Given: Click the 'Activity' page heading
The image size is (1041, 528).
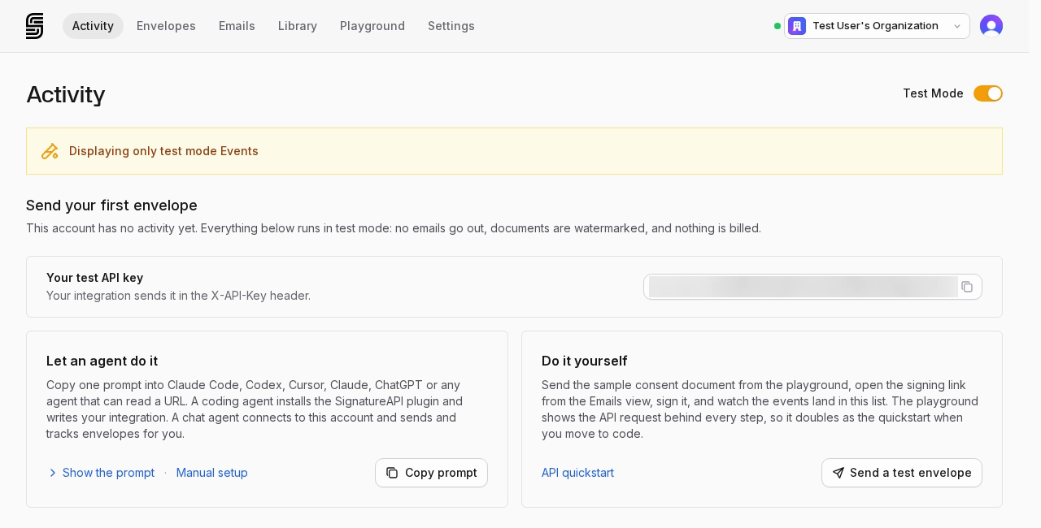Looking at the screenshot, I should (x=66, y=94).
